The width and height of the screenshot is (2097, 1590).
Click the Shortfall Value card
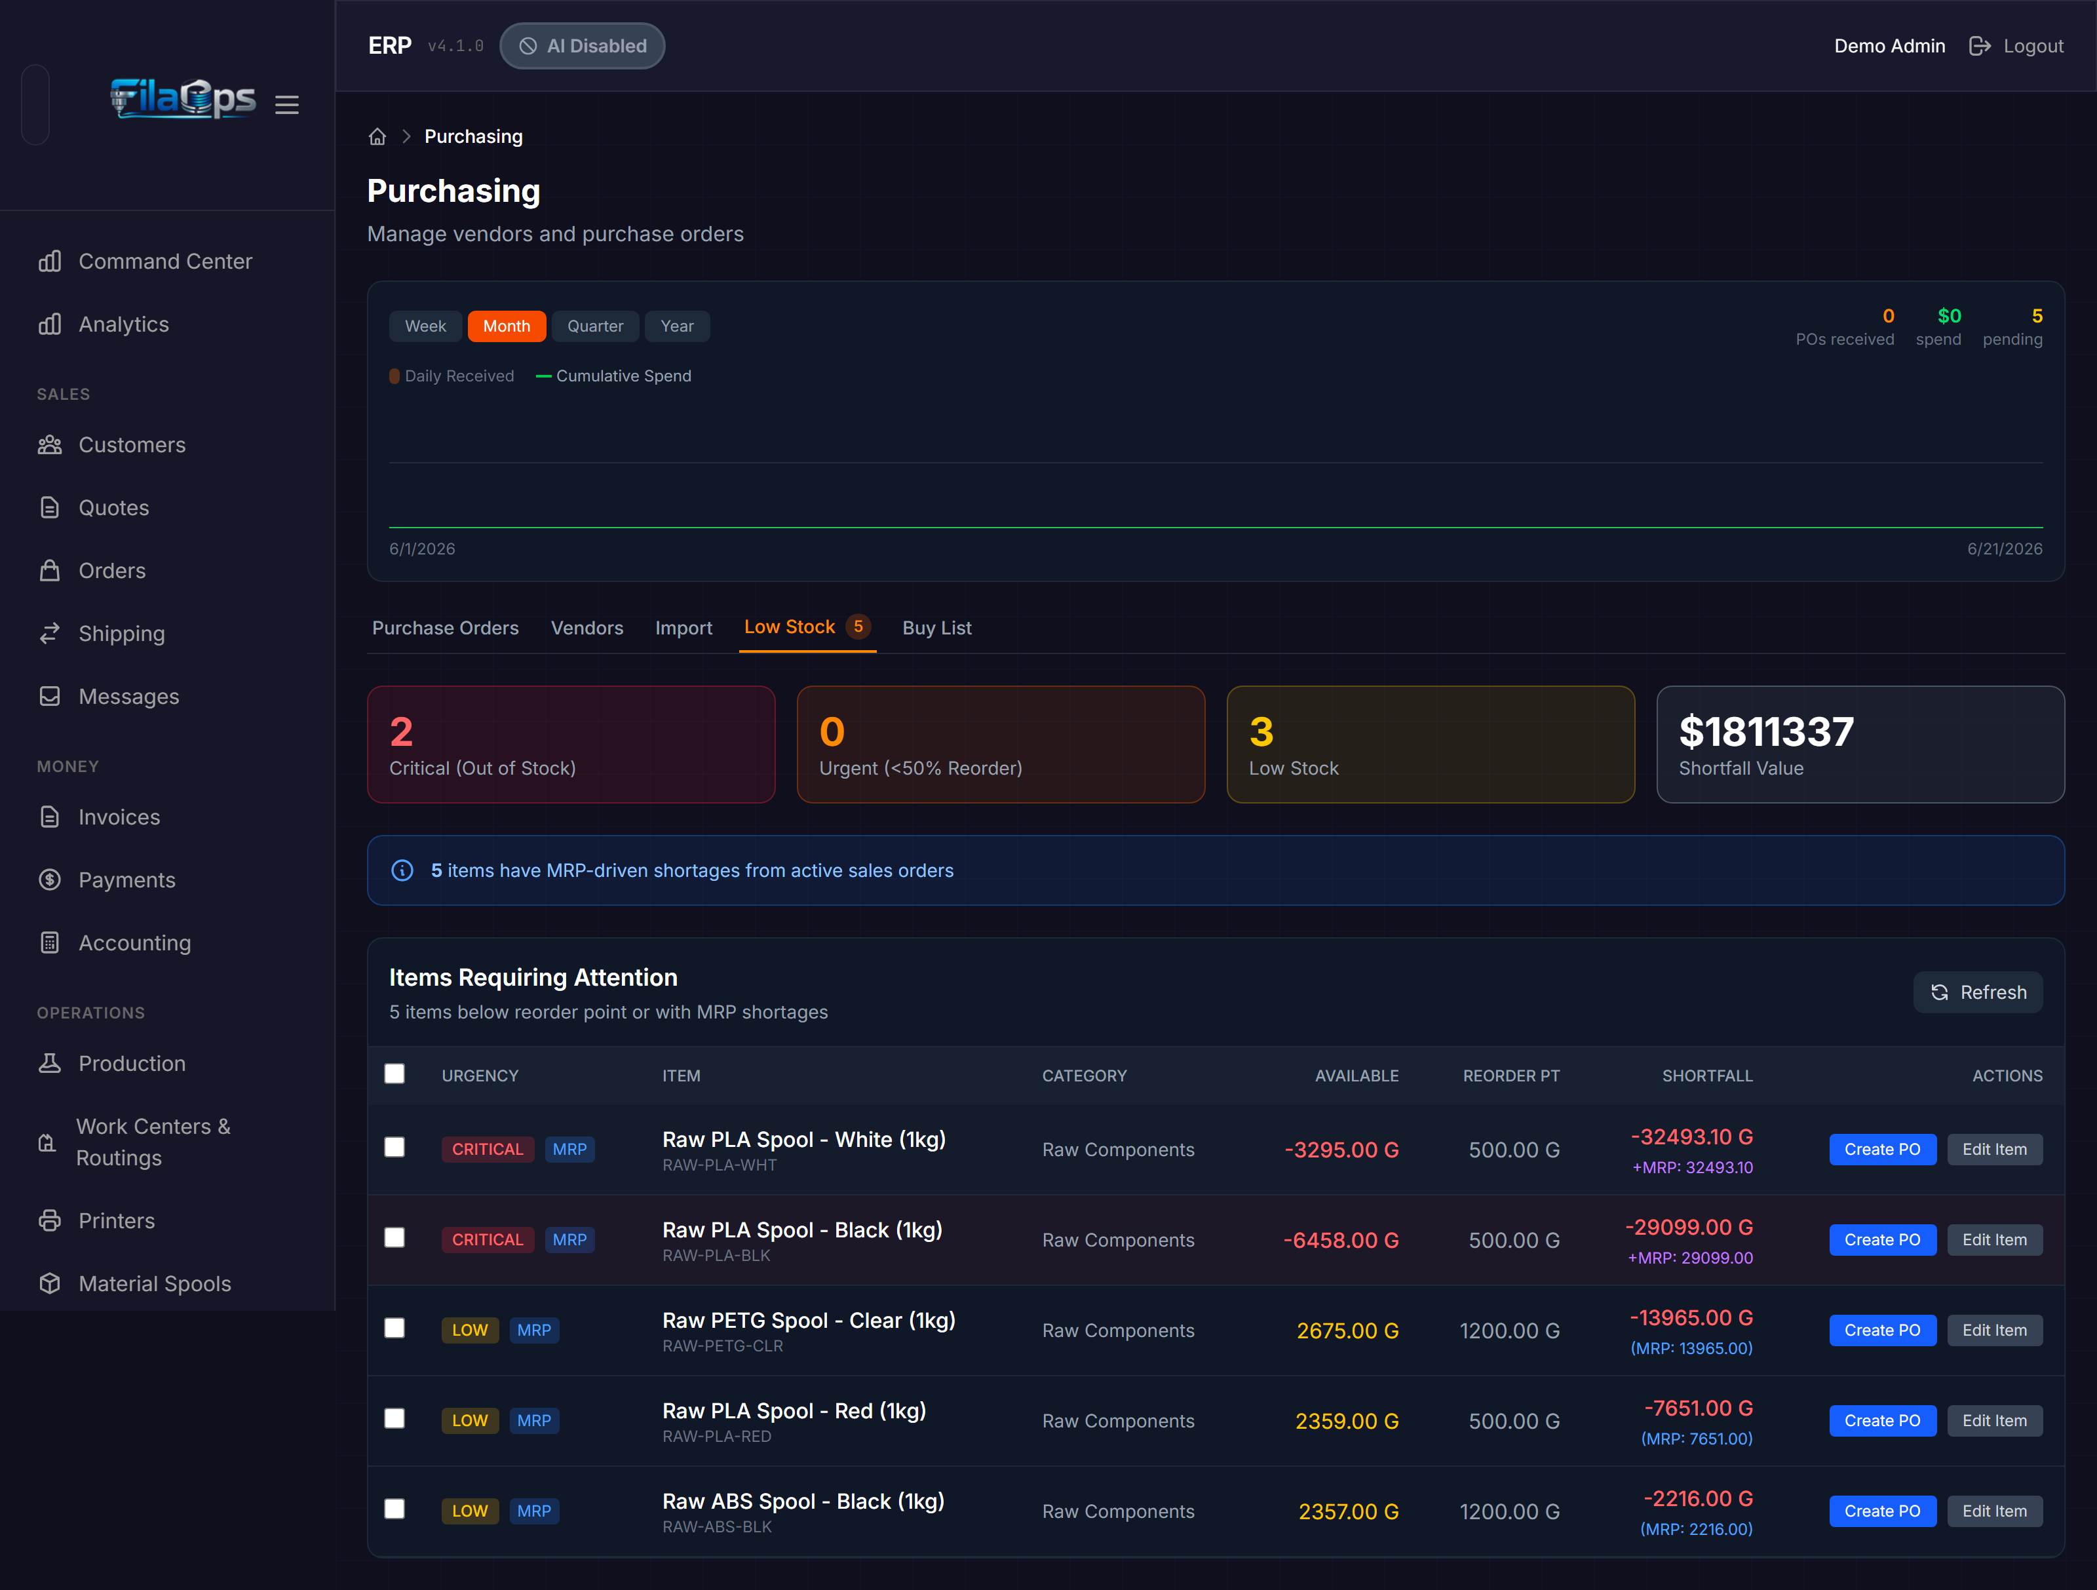coord(1860,745)
